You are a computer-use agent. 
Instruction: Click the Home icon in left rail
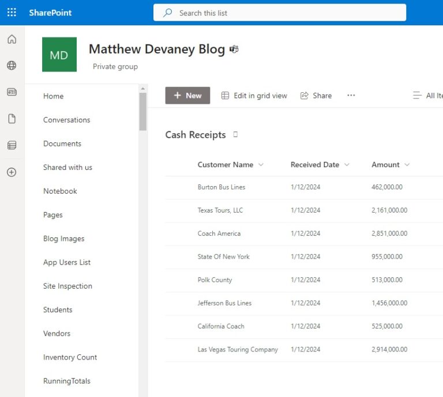tap(12, 39)
